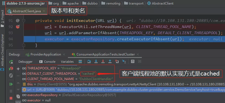Viewport: 225px width, 103px height.
Task: Click line number 93 in the gutter
Action: click(11, 33)
